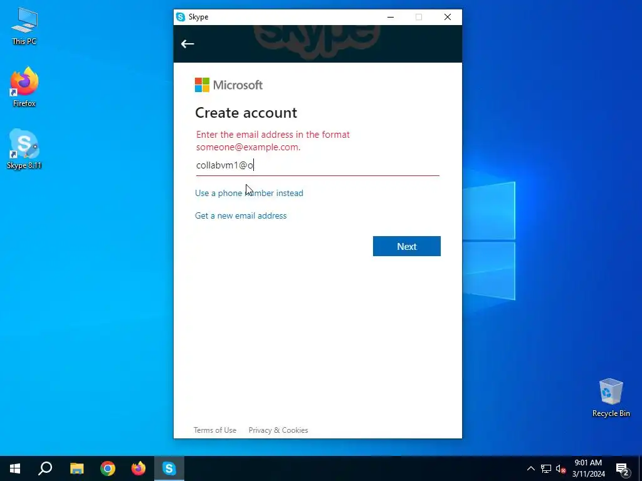
Task: Open the Privacy & Cookies link
Action: click(278, 430)
